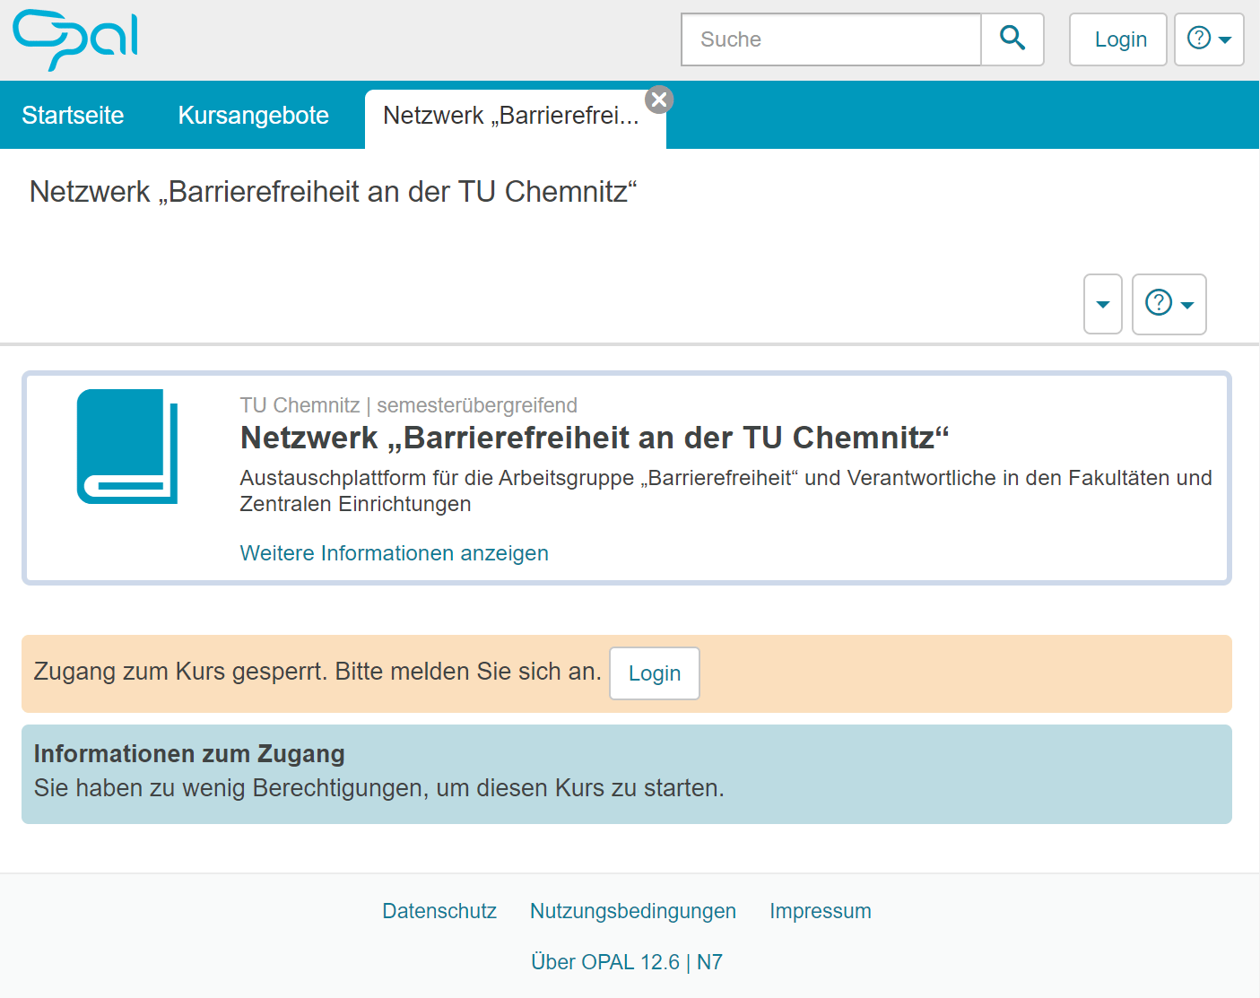Image resolution: width=1260 pixels, height=998 pixels.
Task: Click the blue book course icon
Action: (x=127, y=447)
